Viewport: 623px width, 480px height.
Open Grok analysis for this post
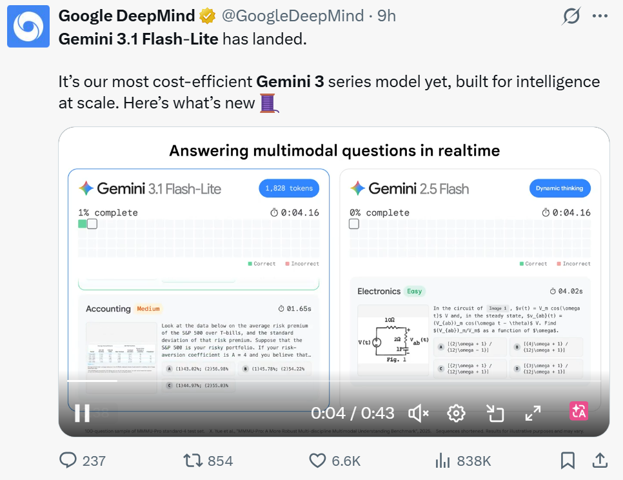[571, 15]
